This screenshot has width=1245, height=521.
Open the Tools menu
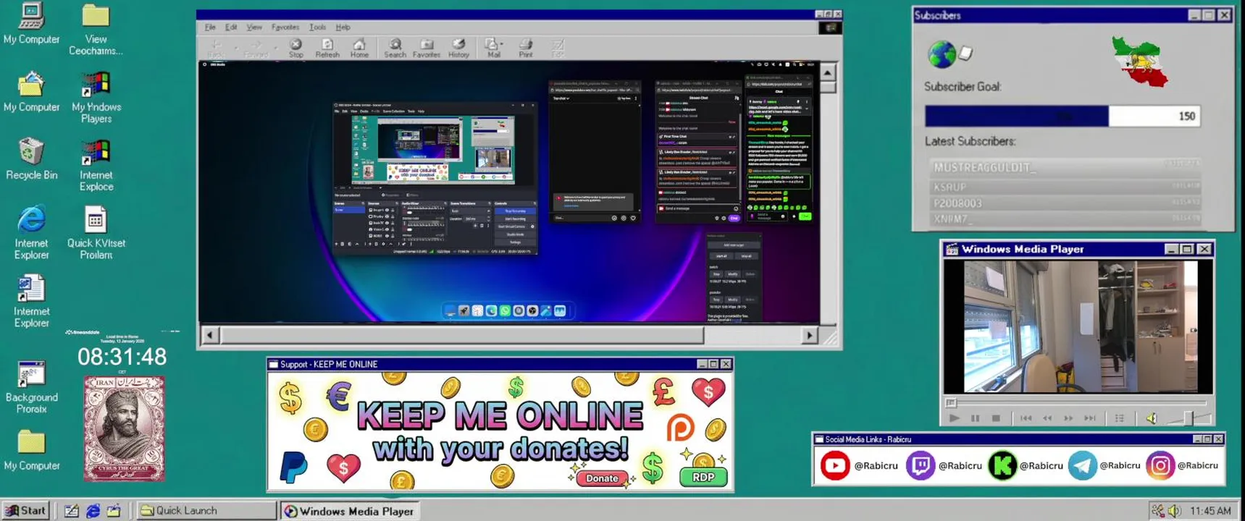coord(318,27)
